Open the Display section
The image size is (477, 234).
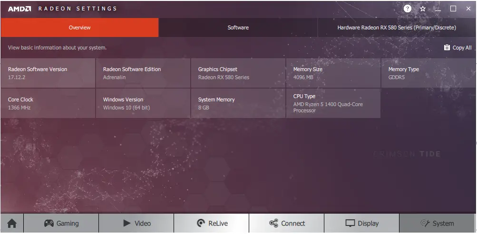point(362,224)
